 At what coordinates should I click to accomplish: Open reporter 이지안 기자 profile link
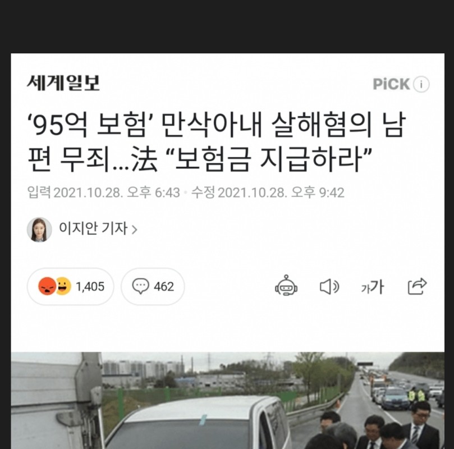[93, 228]
